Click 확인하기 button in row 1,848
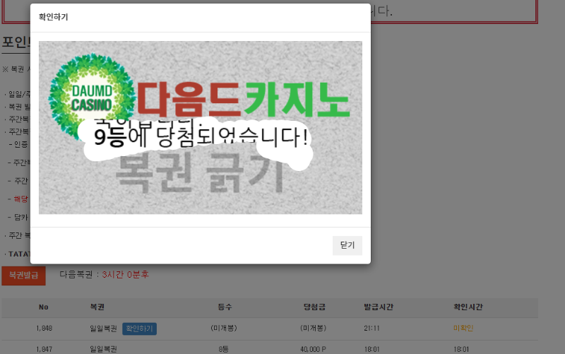The width and height of the screenshot is (565, 354). [x=139, y=329]
